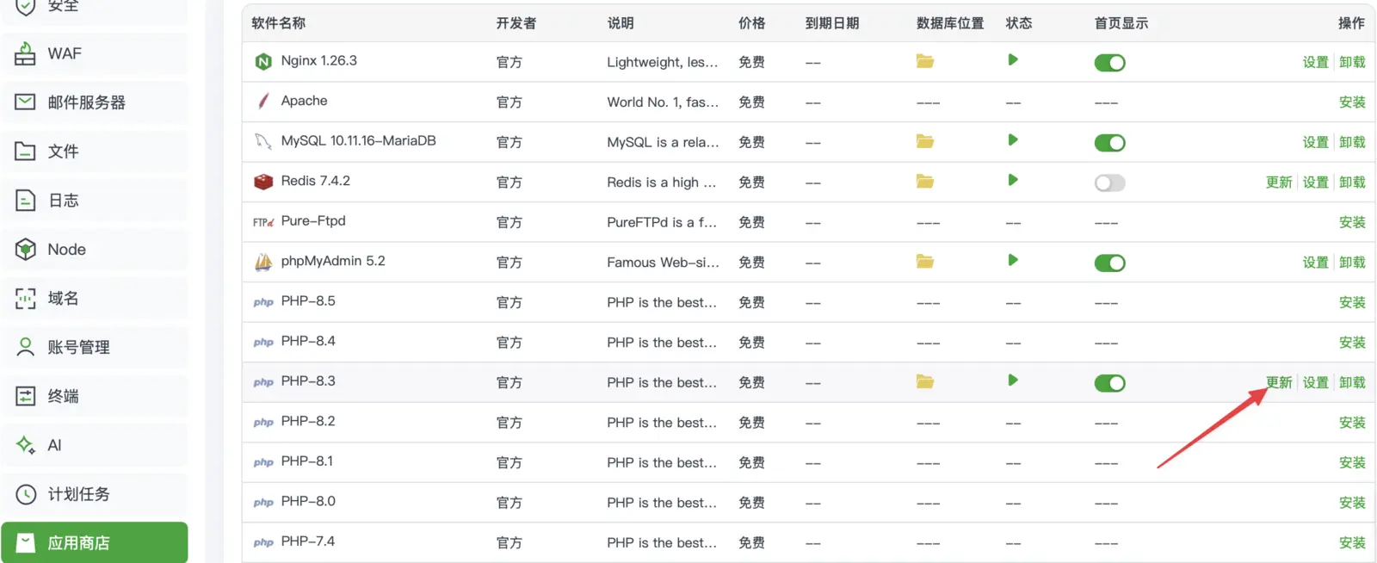Click the 账号管理 user icon
This screenshot has height=563, width=1377.
click(26, 347)
